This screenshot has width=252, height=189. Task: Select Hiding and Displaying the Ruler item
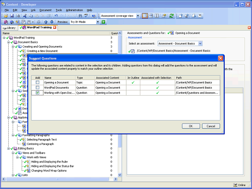[x=50, y=162]
